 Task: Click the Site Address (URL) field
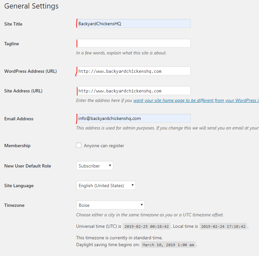point(134,91)
